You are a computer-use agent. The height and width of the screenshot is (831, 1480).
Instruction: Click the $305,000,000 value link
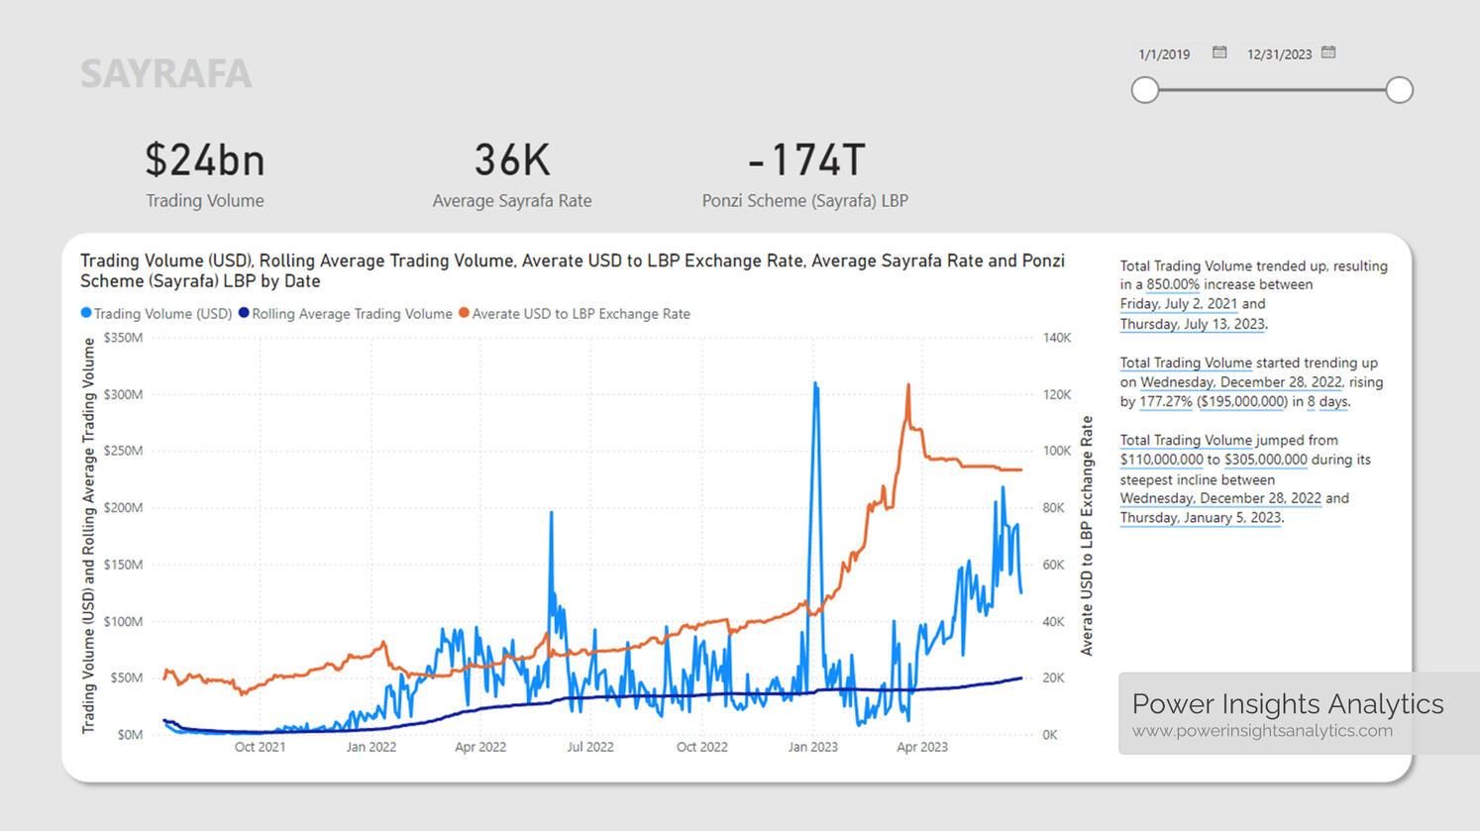[x=1265, y=460]
